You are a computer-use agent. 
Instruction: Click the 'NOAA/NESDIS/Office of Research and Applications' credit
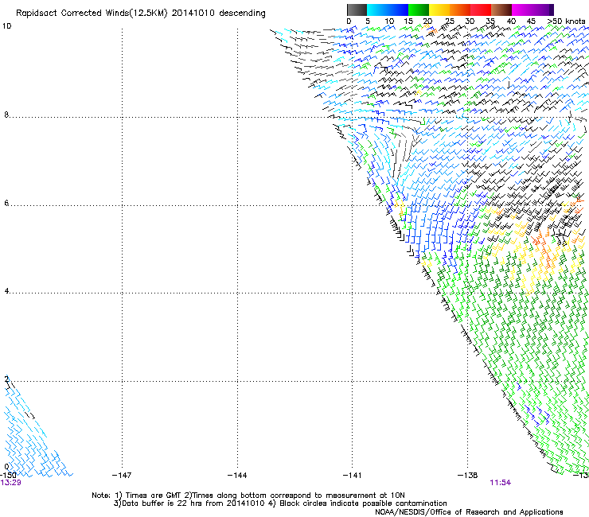click(x=469, y=512)
